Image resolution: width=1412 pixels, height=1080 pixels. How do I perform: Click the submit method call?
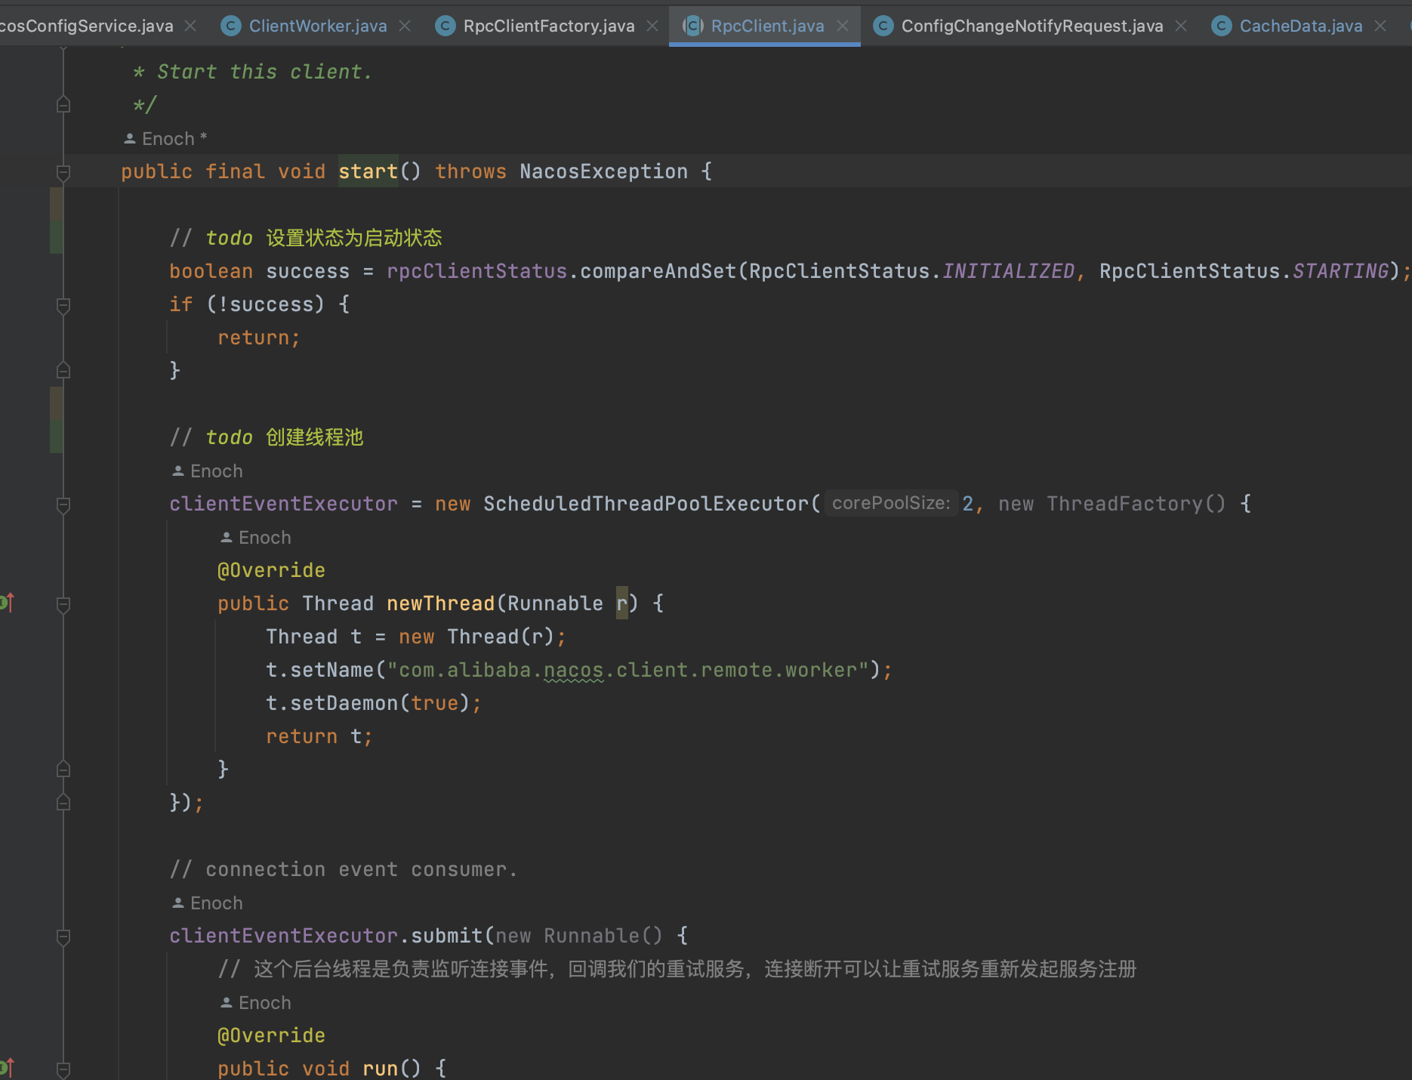446,936
